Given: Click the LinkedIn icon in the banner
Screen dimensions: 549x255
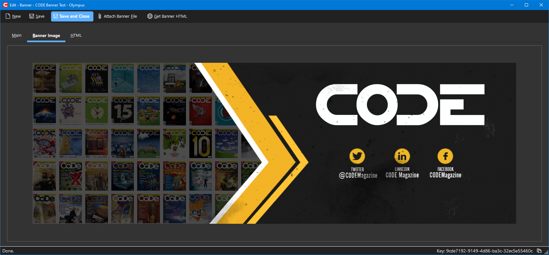Looking at the screenshot, I should tap(402, 156).
